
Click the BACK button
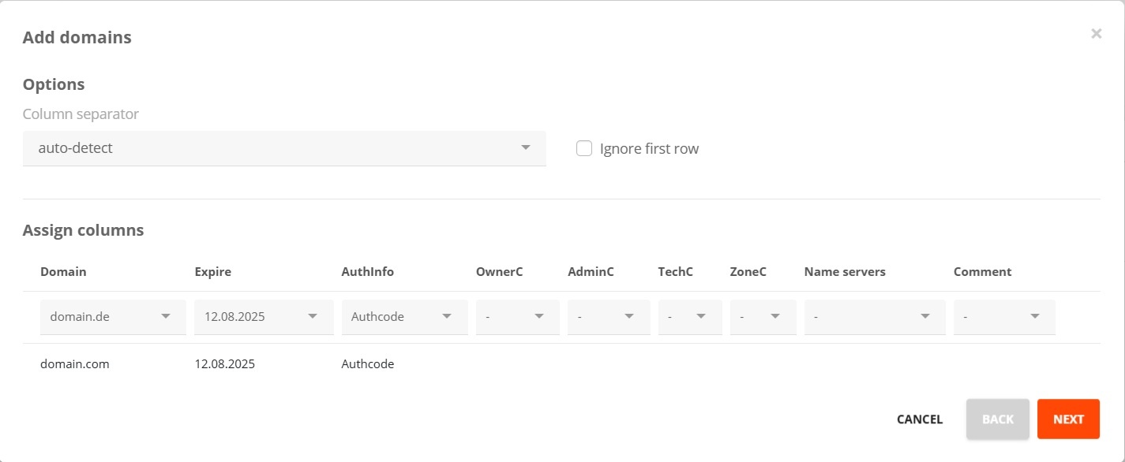point(998,419)
